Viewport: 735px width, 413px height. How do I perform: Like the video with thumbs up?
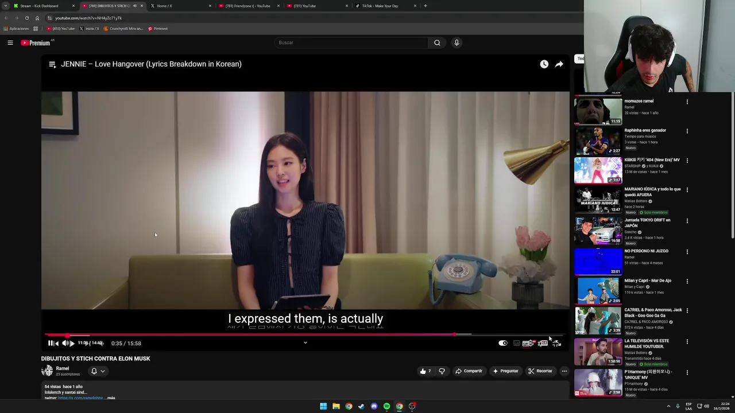tap(425, 371)
